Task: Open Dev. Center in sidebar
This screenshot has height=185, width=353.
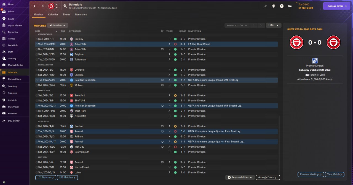Action: 14,121
